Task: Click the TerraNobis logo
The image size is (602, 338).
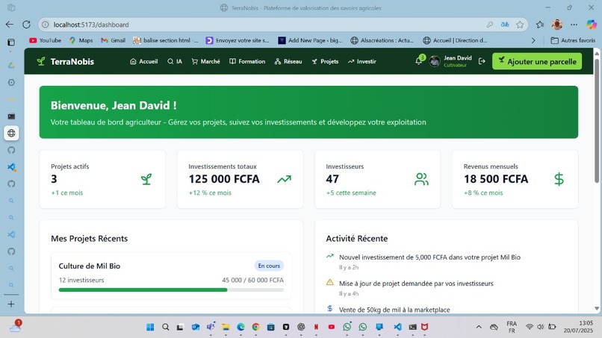Action: coord(65,61)
